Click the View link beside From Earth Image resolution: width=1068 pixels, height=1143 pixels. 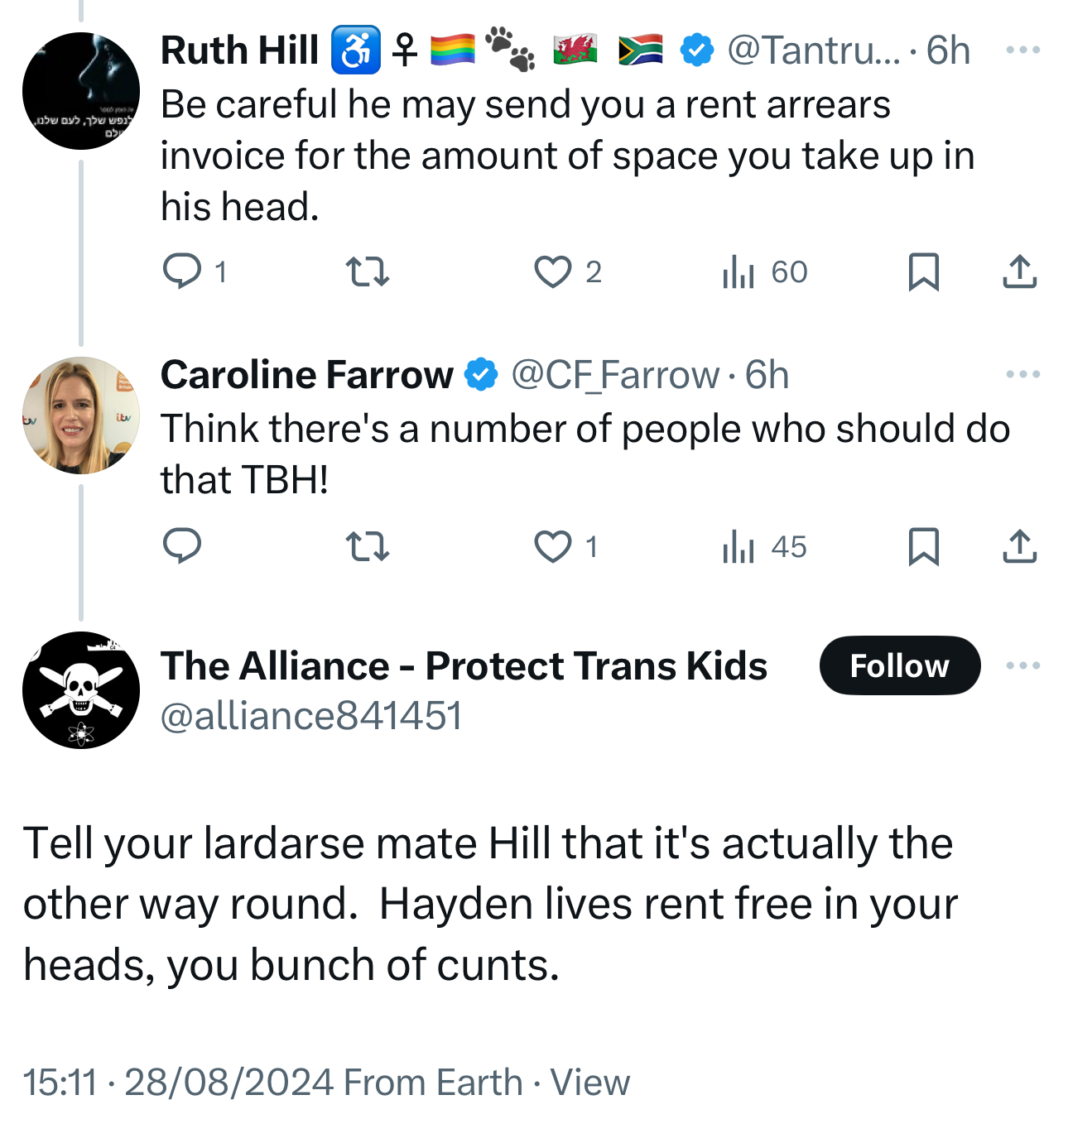pos(589,1083)
